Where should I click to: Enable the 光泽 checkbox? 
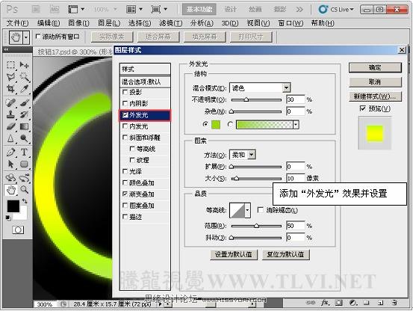click(x=125, y=172)
